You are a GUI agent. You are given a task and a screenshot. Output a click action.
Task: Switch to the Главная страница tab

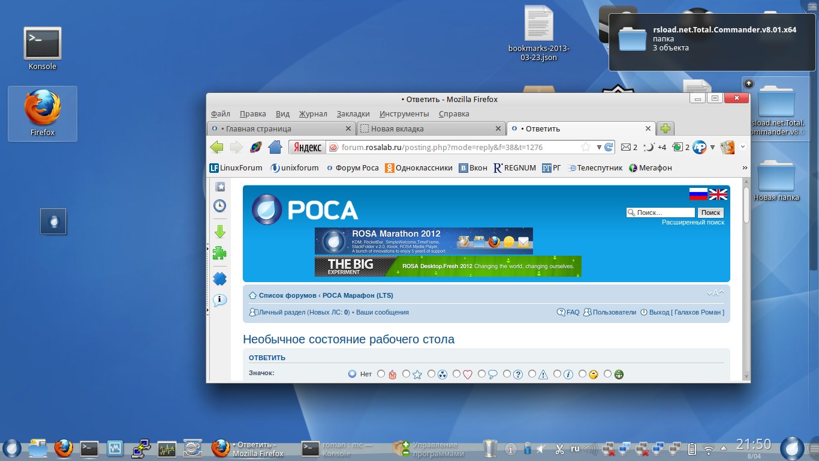[281, 128]
